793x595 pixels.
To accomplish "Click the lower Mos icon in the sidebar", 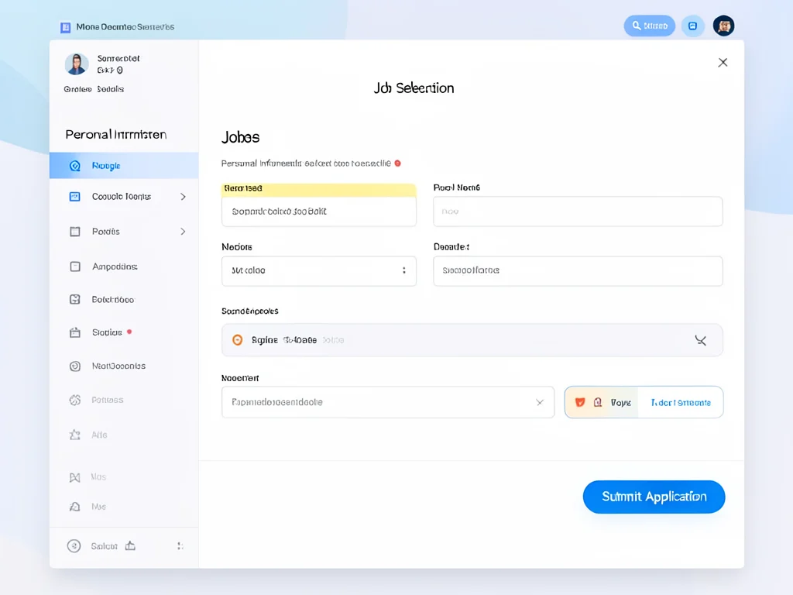I will [x=75, y=507].
